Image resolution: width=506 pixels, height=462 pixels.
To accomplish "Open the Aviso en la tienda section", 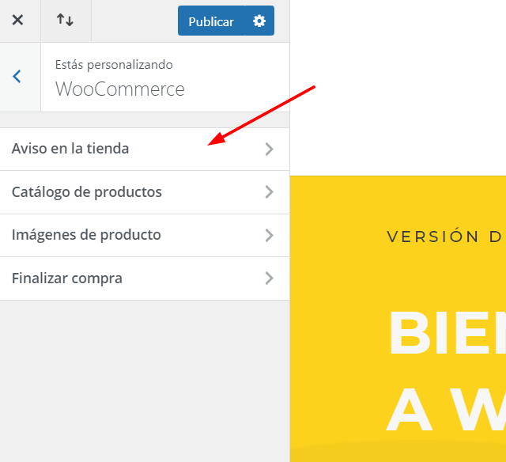I will coord(145,150).
